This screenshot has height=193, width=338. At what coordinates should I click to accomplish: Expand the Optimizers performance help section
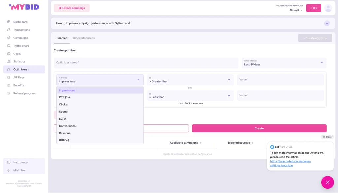tap(327, 23)
